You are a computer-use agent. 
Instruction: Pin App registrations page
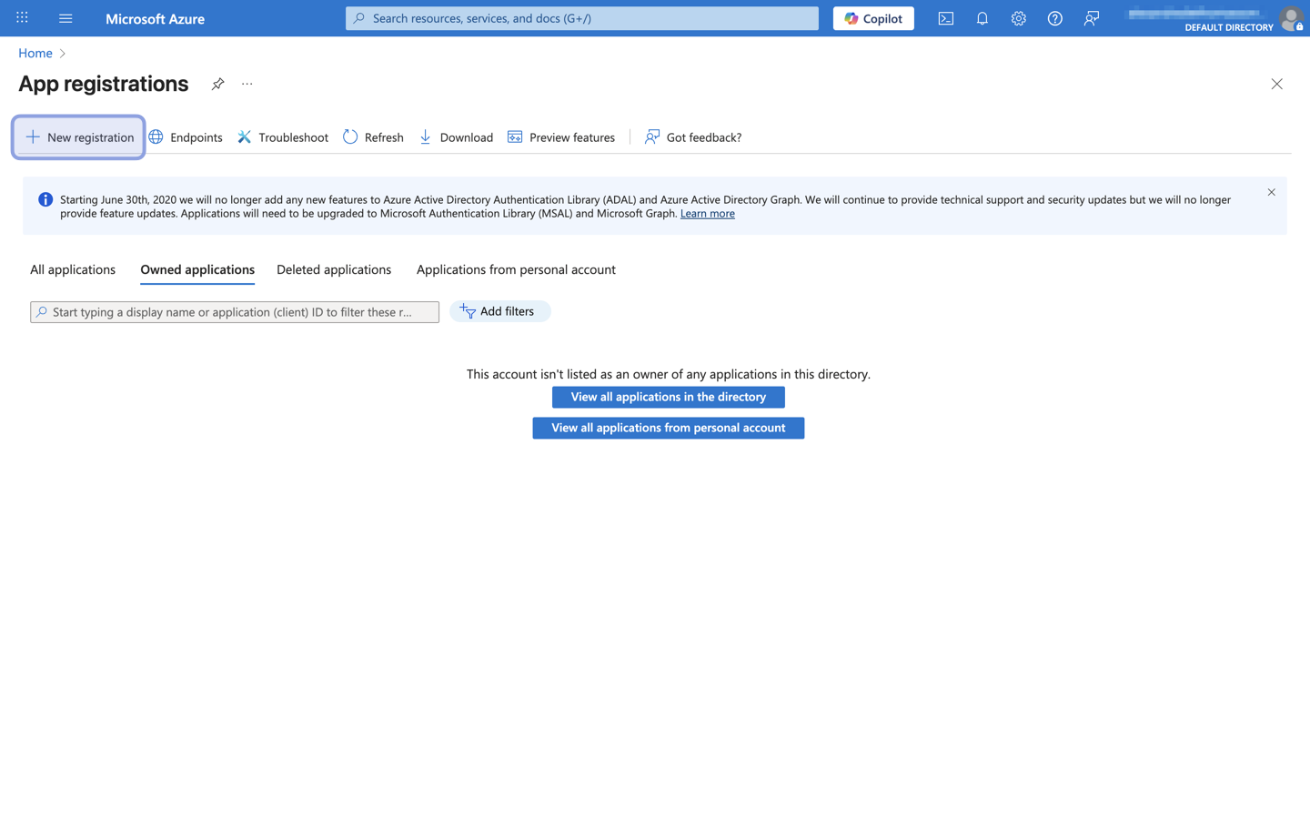217,84
